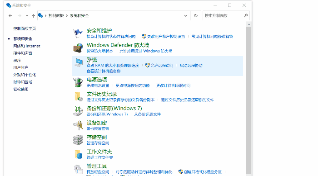Click 创建并格式化硬盘分区 link
This screenshot has height=176, width=318.
pos(203,172)
